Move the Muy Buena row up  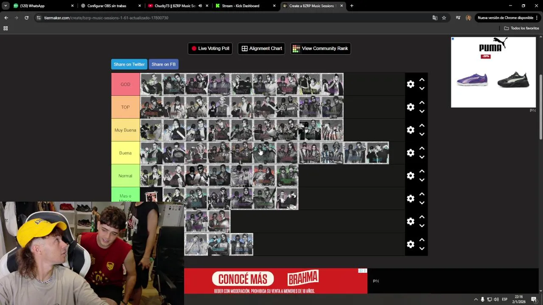[422, 125]
